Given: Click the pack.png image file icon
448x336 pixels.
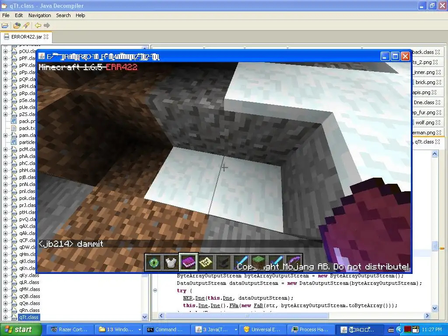Looking at the screenshot, I should click(14, 121).
